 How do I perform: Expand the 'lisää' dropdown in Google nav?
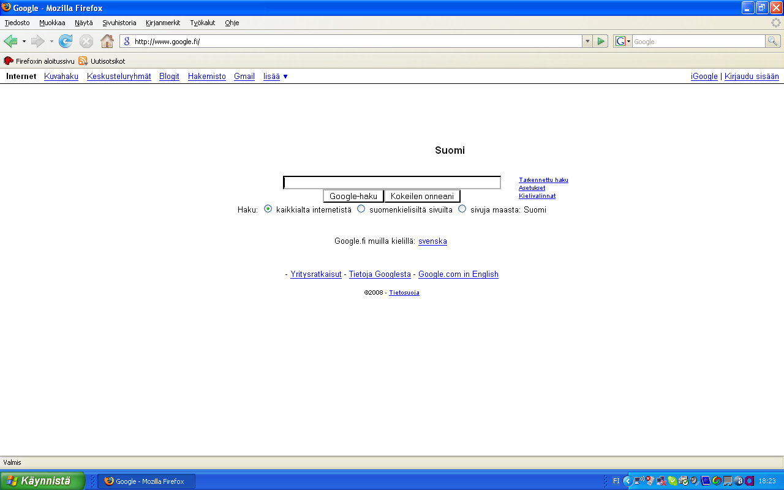pos(276,77)
